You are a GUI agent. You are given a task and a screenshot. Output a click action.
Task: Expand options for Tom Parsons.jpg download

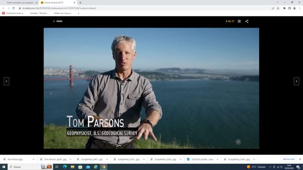click(x=33, y=159)
